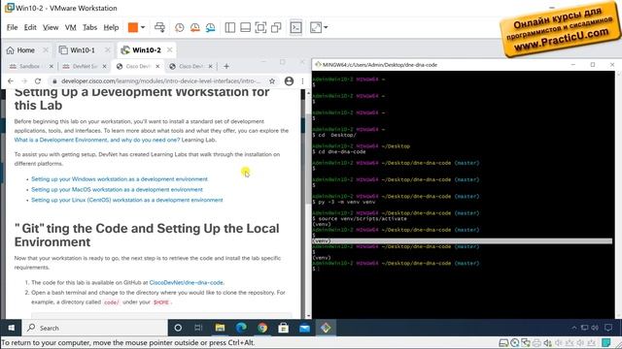Click the MINGW64 terminal title bar
Image resolution: width=622 pixels, height=349 pixels.
point(440,65)
